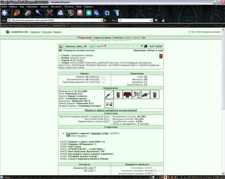Screen dimensions: 225x179
Task: Click the red body armor item icon
Action: click(x=127, y=94)
